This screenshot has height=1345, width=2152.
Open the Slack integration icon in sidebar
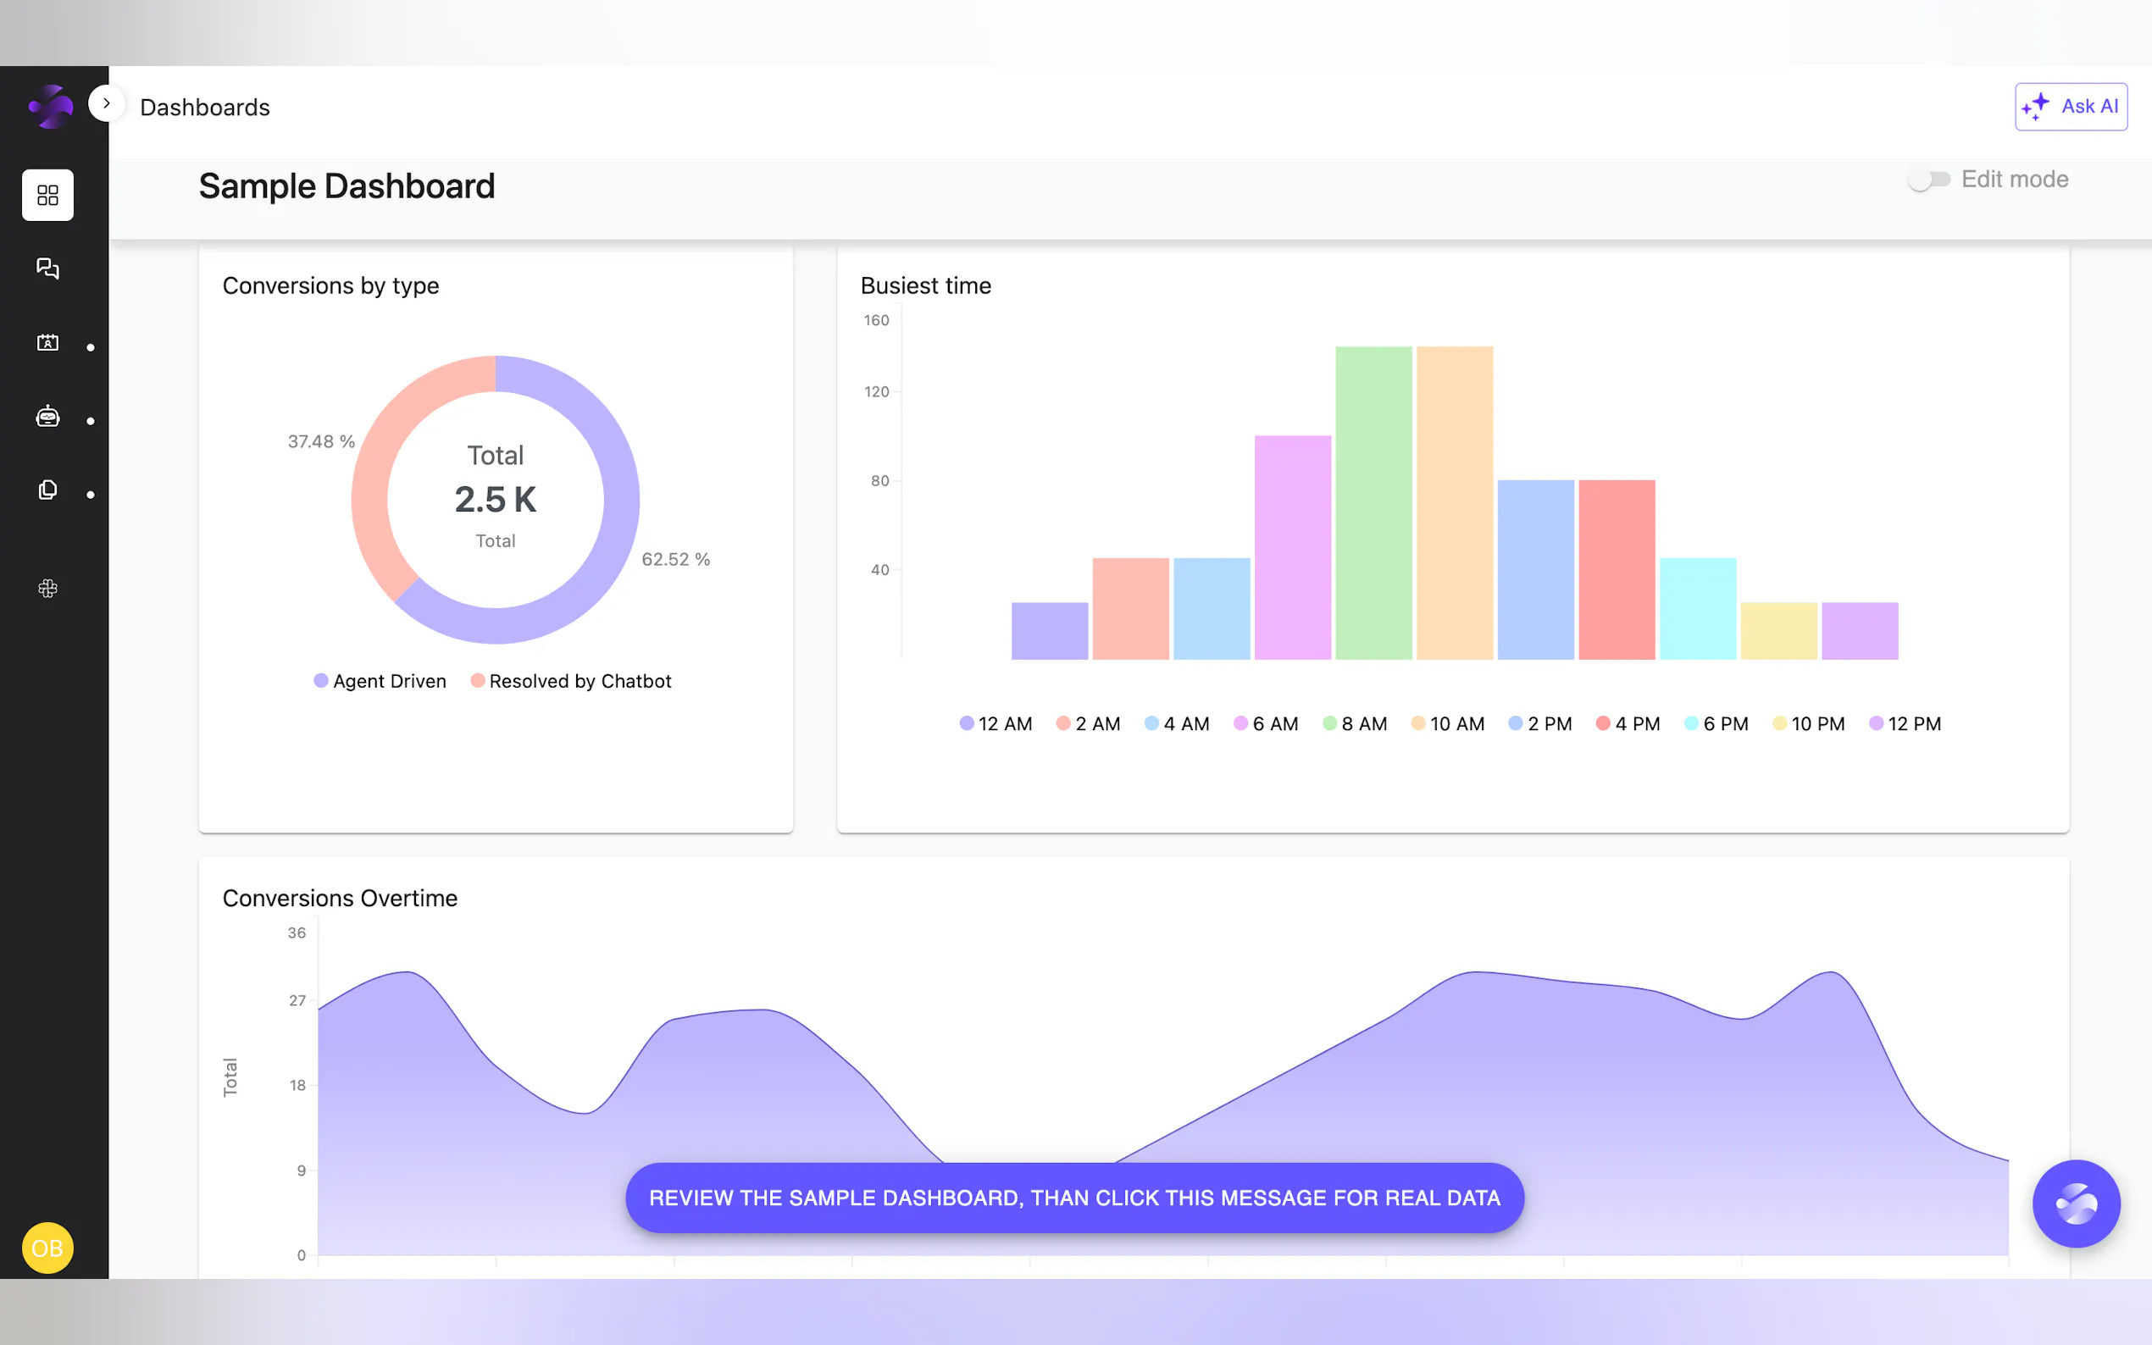[x=47, y=588]
